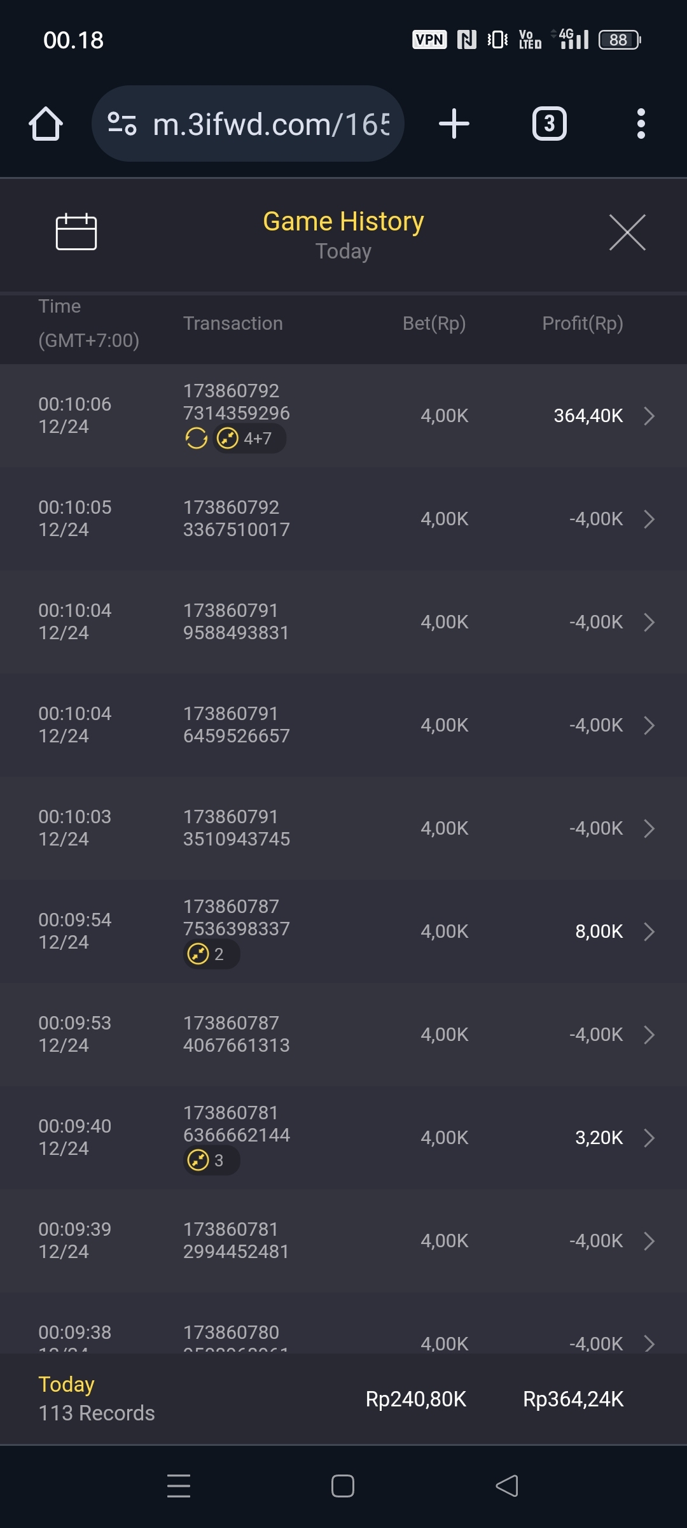Screen dimensions: 687x1528
Task: Open the tab switcher showing 3 tabs
Action: coord(549,124)
